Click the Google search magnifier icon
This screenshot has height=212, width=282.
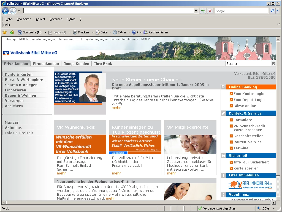272,11
